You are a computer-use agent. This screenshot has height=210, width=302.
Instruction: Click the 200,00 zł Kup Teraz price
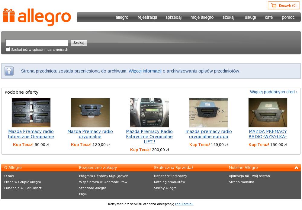tap(149, 150)
